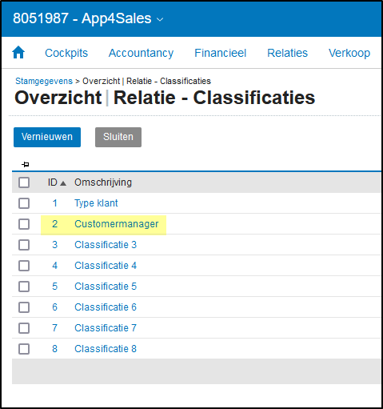
Task: Go to the home page icon
Action: (18, 52)
